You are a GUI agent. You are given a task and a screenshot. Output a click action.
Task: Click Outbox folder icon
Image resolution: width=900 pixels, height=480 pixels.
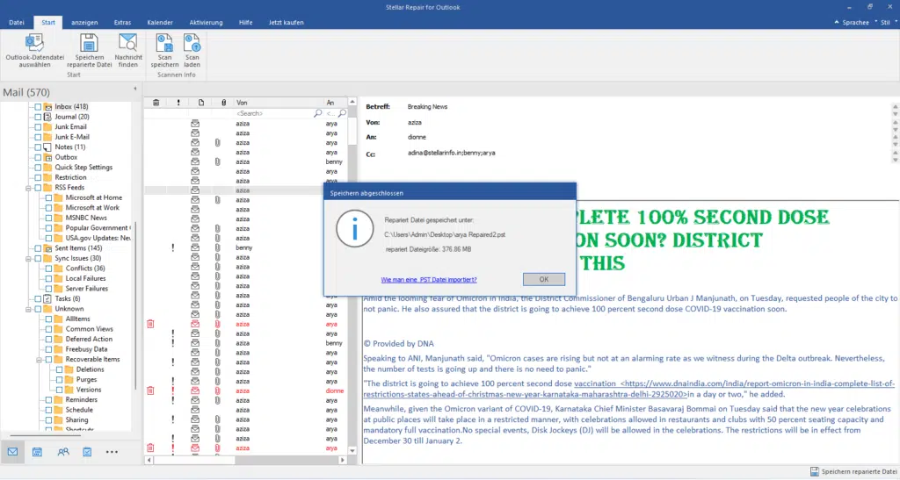(47, 157)
